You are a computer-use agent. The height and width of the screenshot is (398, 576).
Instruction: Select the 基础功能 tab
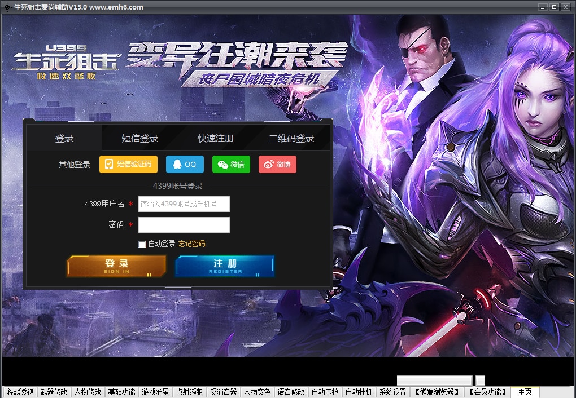tap(121, 392)
